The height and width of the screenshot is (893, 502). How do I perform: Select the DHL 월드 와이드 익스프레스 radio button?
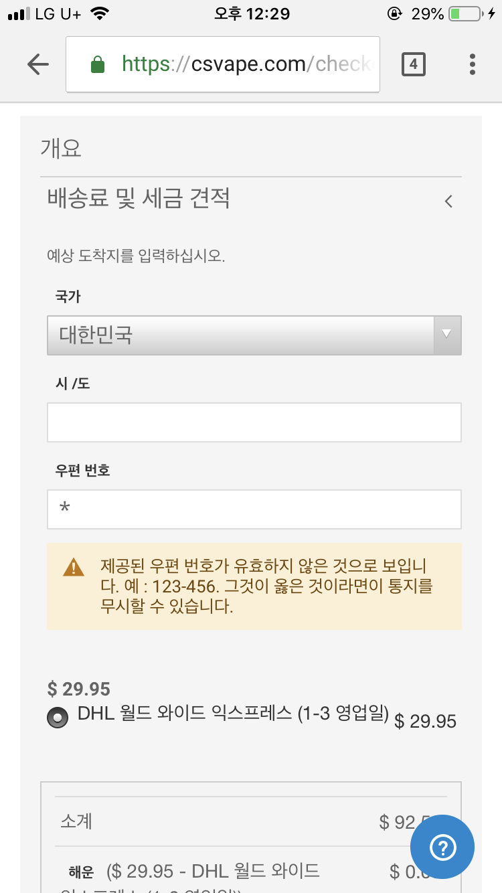[x=58, y=717]
